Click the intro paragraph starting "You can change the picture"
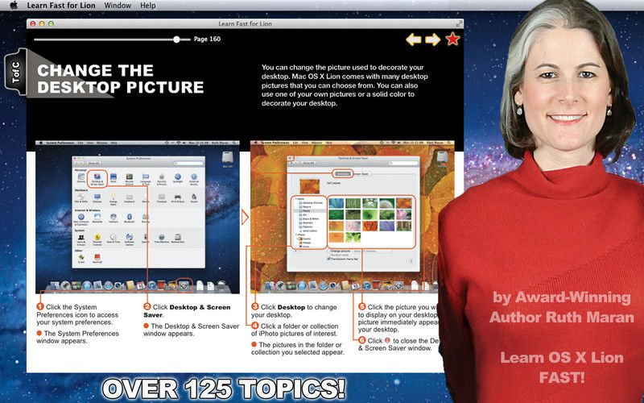Viewport: 644px width, 403px height. pos(345,85)
